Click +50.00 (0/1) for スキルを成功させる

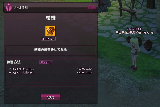(x=84, y=73)
